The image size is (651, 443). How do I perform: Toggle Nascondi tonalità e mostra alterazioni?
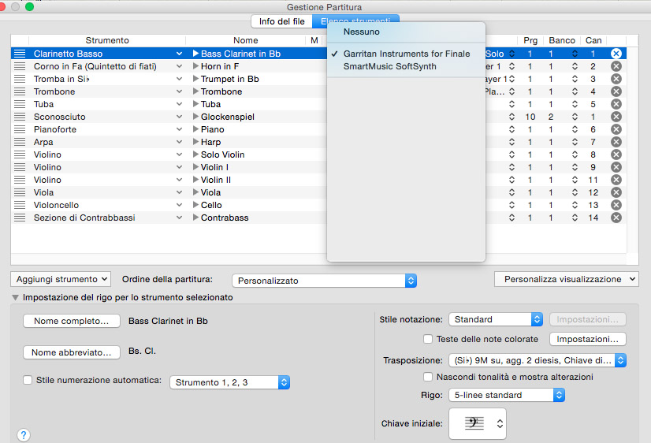click(429, 377)
